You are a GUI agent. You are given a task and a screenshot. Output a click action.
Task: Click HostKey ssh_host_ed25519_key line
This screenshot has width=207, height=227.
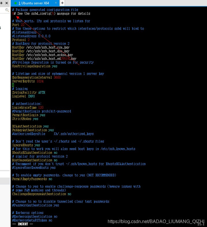point(44,59)
